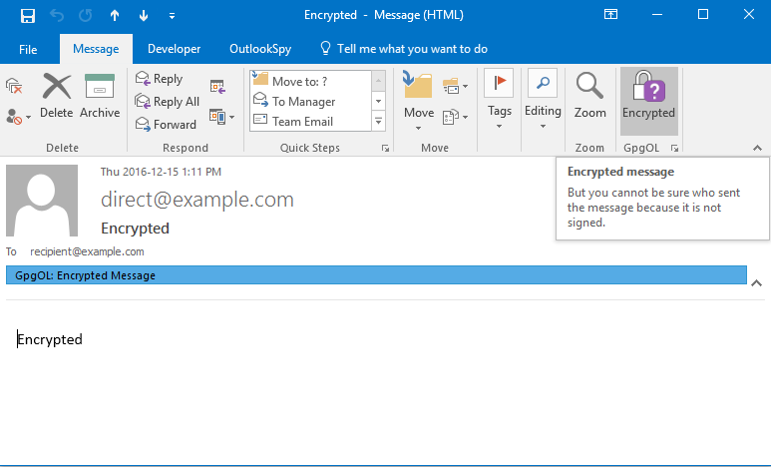Click the Reply button
Image resolution: width=771 pixels, height=467 pixels.
[160, 79]
